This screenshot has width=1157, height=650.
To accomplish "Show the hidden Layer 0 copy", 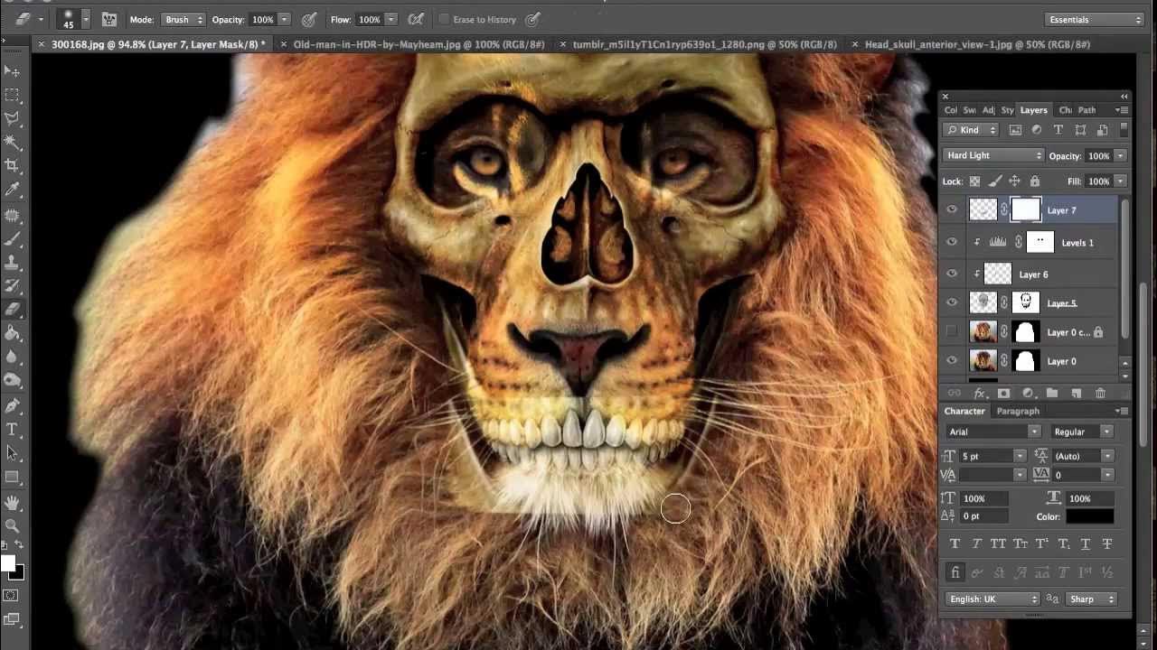I will pos(952,332).
